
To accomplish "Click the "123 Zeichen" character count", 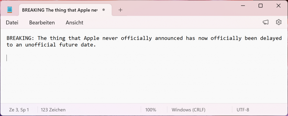I will tap(53, 110).
